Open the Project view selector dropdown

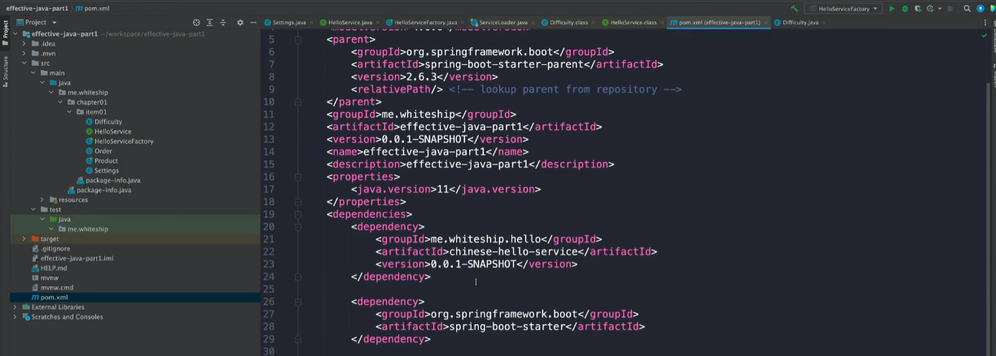[x=36, y=22]
